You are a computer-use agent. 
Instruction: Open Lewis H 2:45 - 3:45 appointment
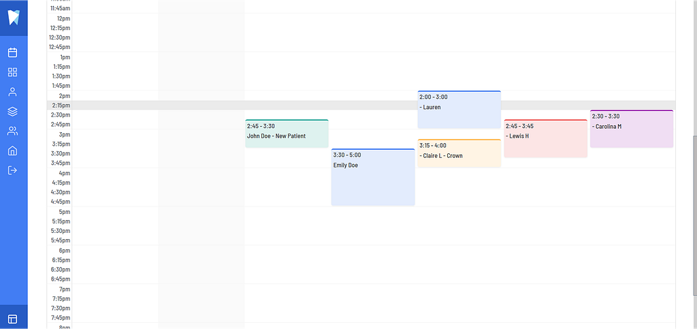coord(545,138)
